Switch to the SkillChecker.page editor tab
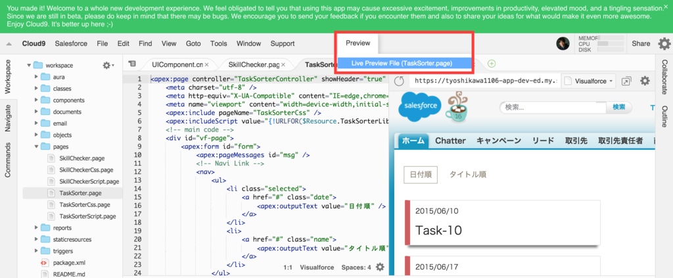Screen dimensions: 673x278 254,65
